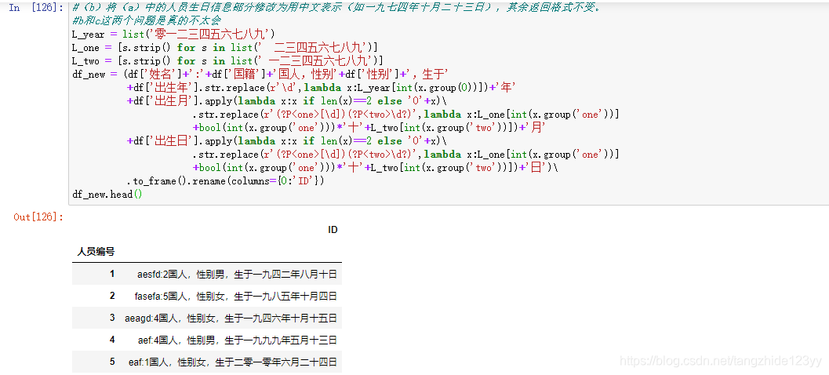Viewport: 829px width, 375px height.
Task: Click row index 2 in the output table
Action: [x=112, y=296]
